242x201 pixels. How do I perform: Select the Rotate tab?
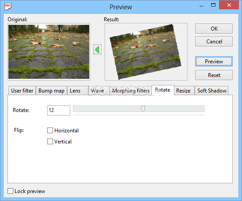[x=163, y=90]
